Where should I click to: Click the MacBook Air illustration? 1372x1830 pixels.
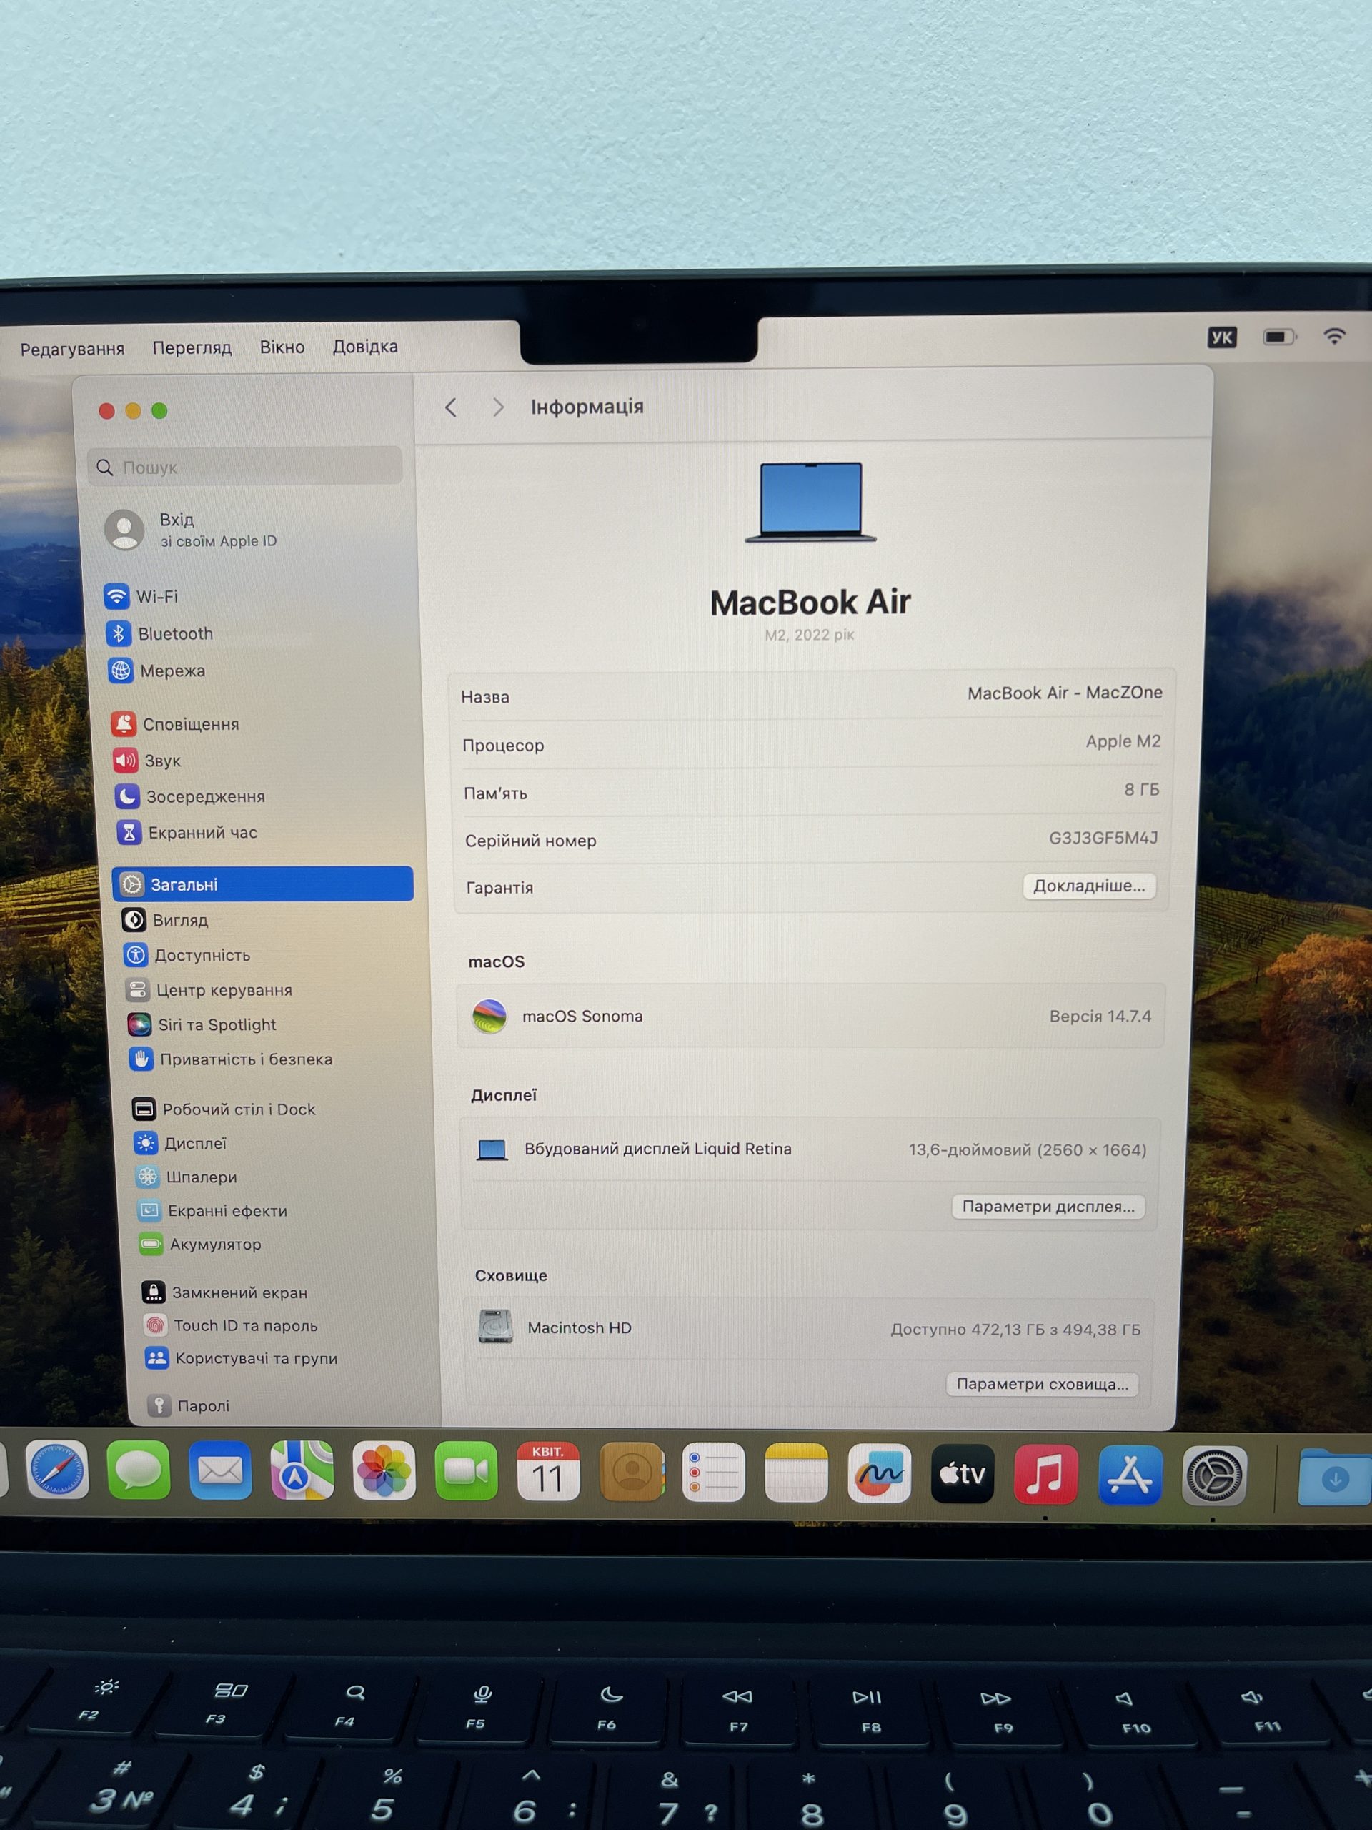pos(810,502)
